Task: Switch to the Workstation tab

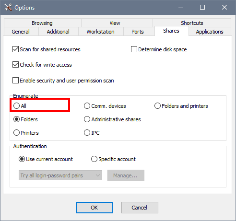Action: click(100, 32)
